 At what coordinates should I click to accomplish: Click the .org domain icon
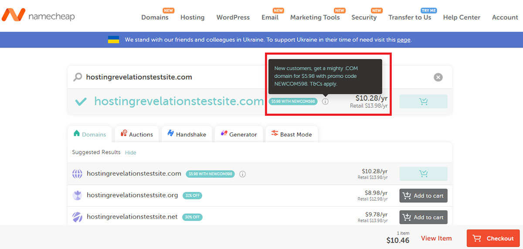pos(77,195)
